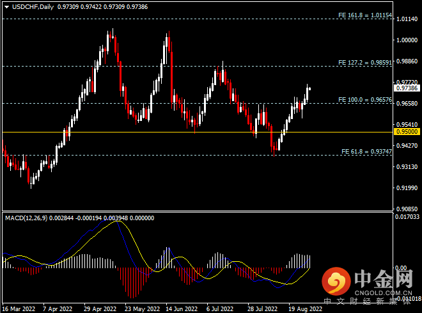Click the 7 Apr 2022 date label

58,309
